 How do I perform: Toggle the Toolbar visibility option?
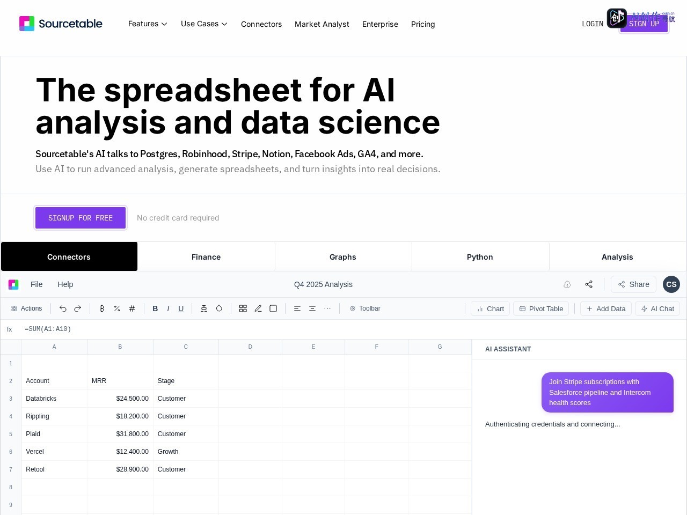pyautogui.click(x=365, y=308)
